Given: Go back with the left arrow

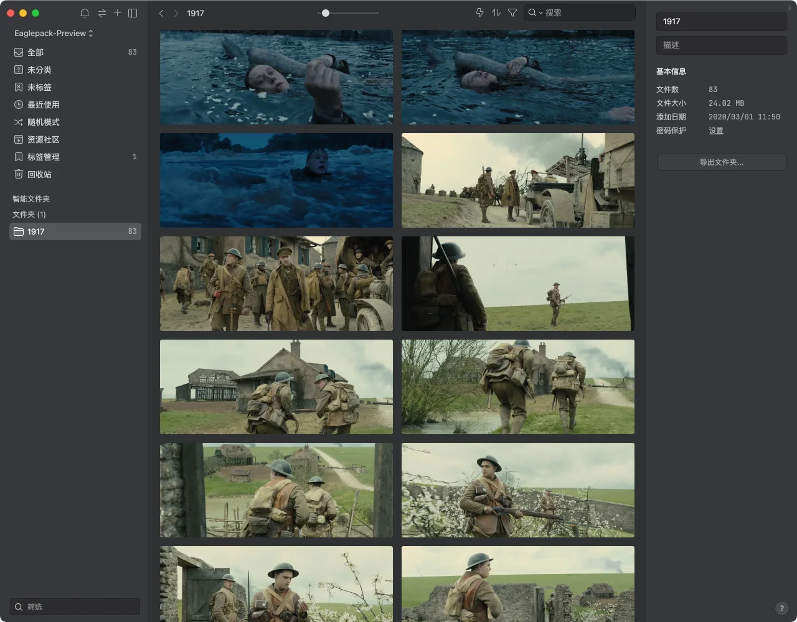Looking at the screenshot, I should (161, 13).
